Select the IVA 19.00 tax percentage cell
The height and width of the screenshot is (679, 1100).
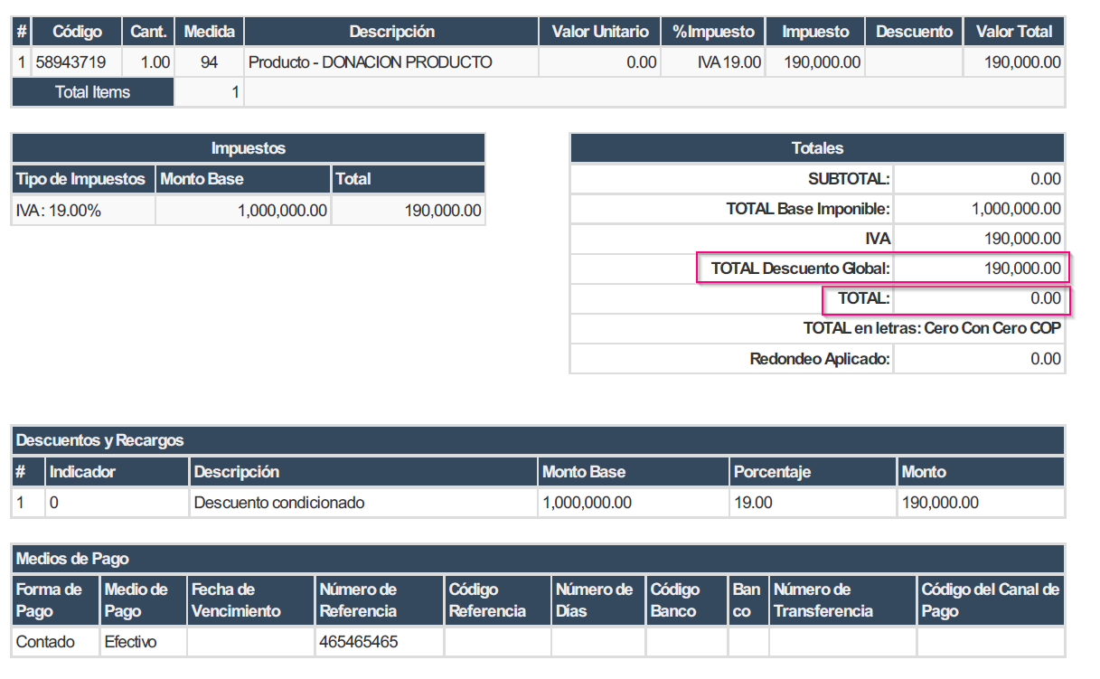pos(729,62)
